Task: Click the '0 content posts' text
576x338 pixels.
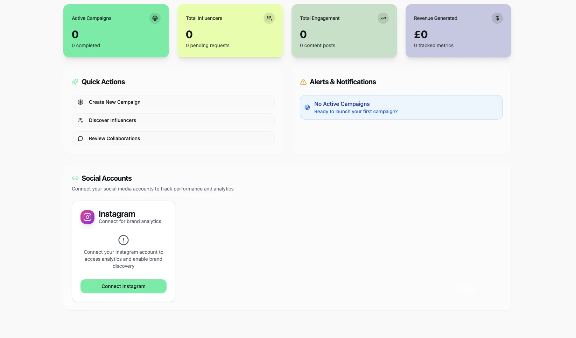Action: click(x=317, y=45)
